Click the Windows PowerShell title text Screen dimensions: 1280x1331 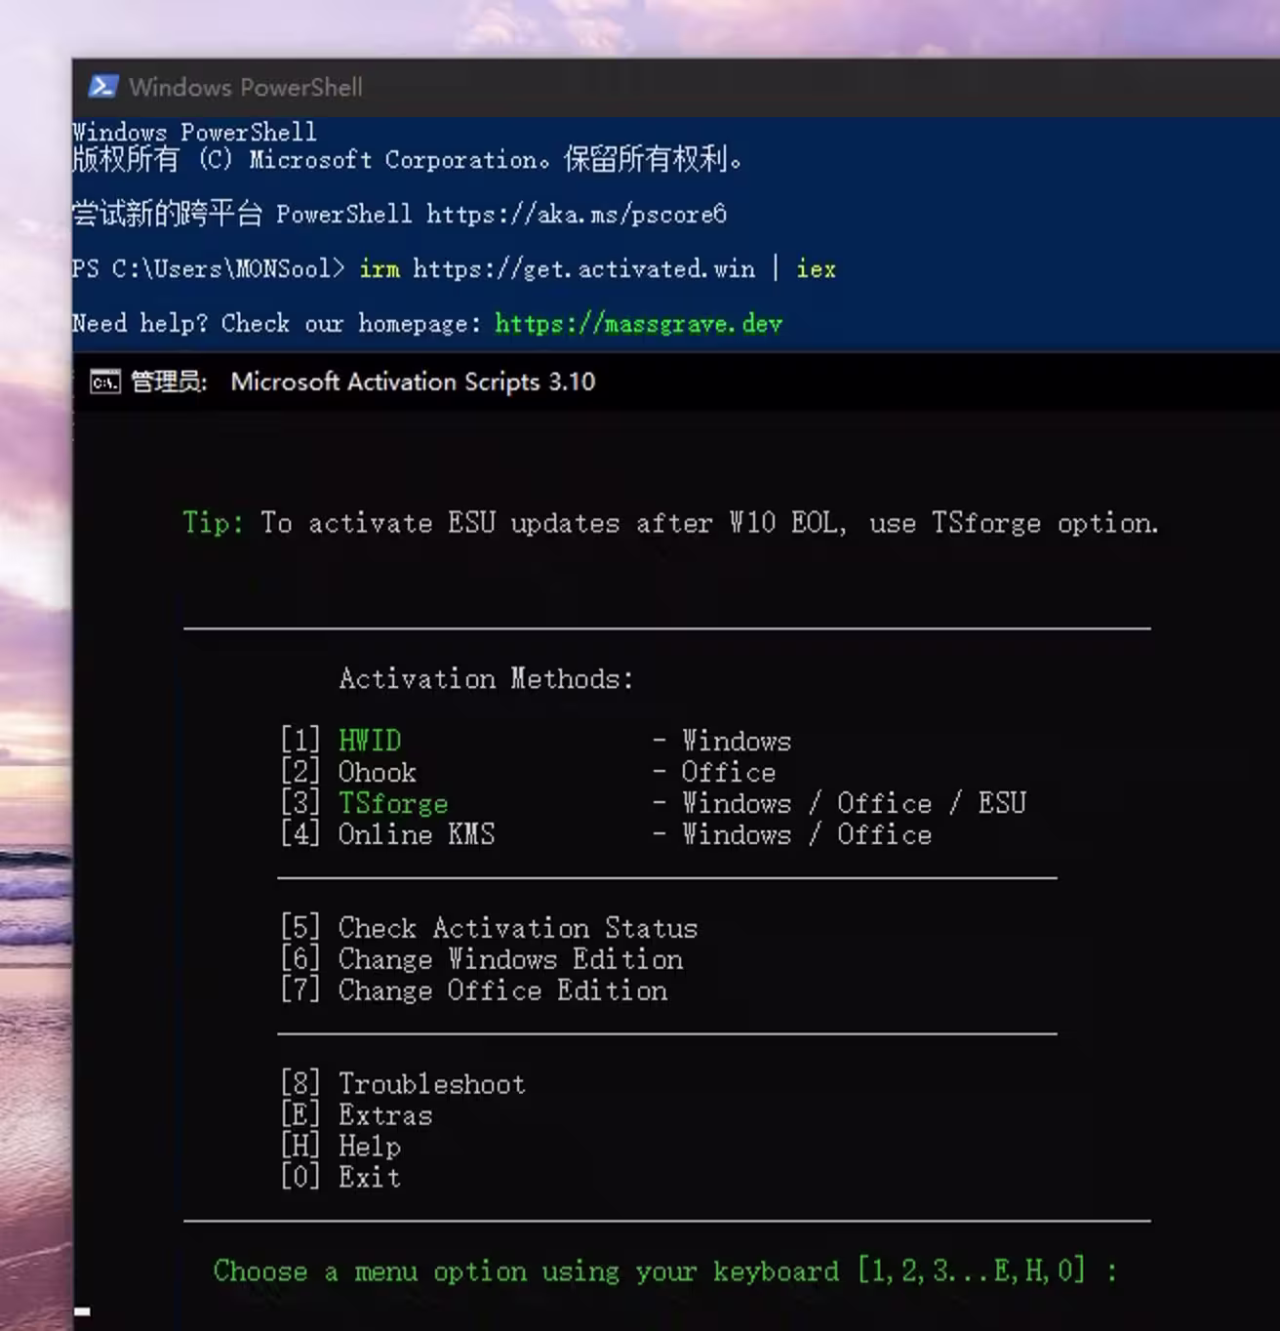point(246,87)
